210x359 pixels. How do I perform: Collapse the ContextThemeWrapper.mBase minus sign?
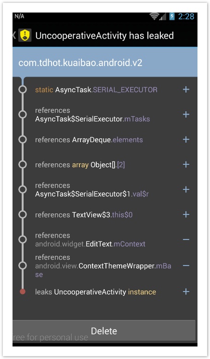pyautogui.click(x=186, y=266)
